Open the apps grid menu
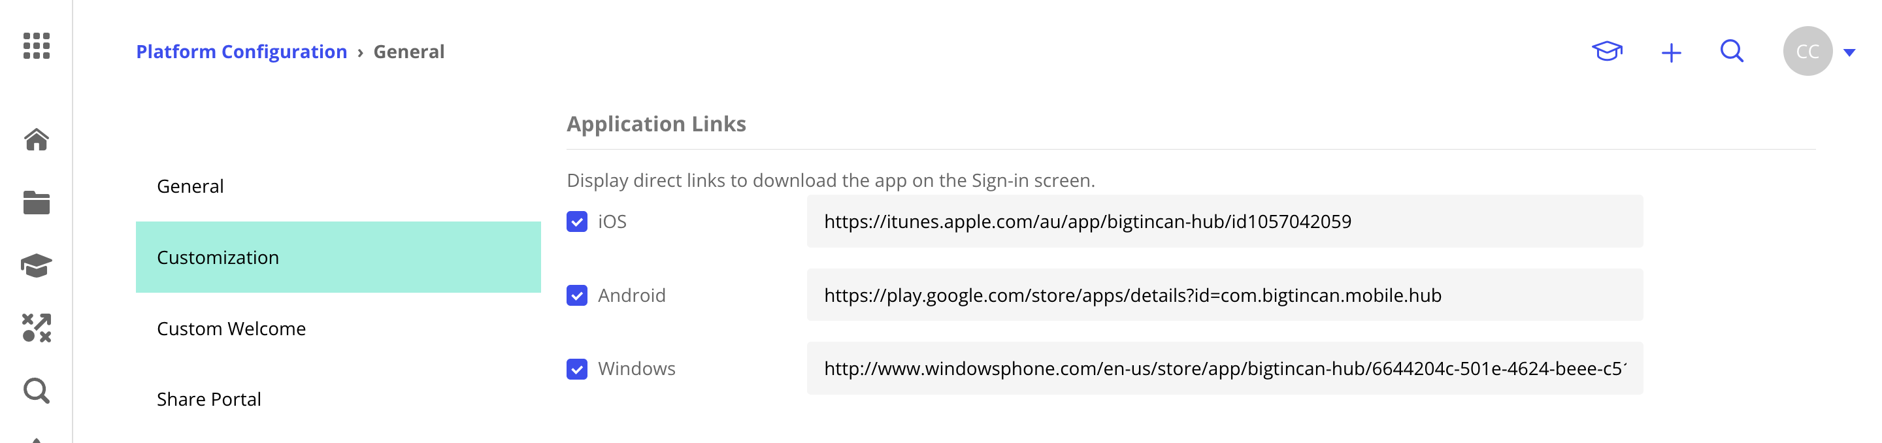The image size is (1882, 443). pos(37,47)
